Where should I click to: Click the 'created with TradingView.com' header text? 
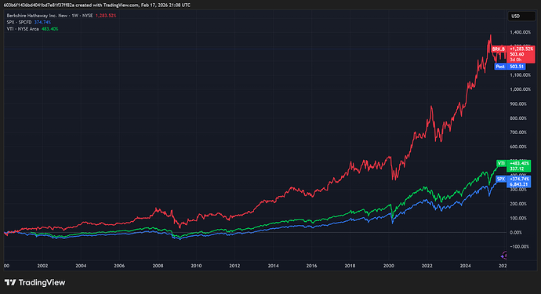coord(107,5)
